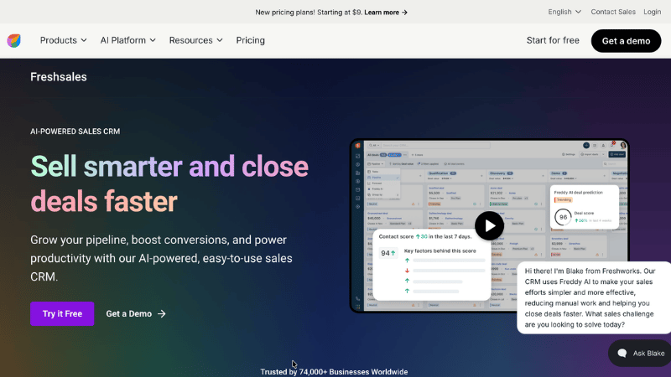Image resolution: width=671 pixels, height=377 pixels.
Task: Click the AI-POWERED SALES CRM label
Action: coord(75,132)
